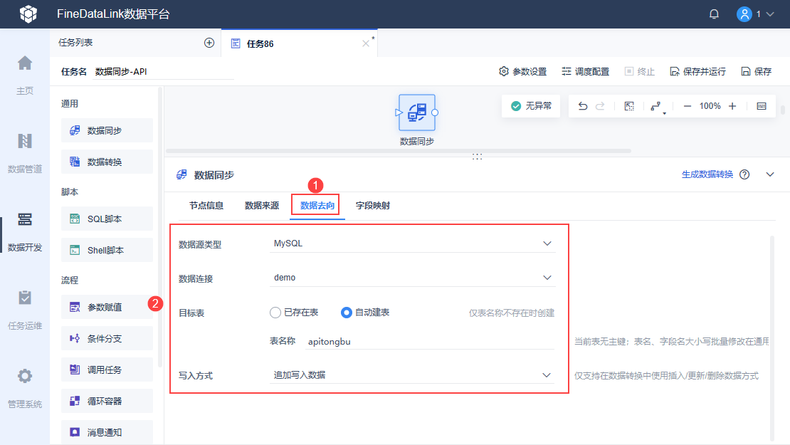
Task: Add new task with plus icon
Action: 209,43
